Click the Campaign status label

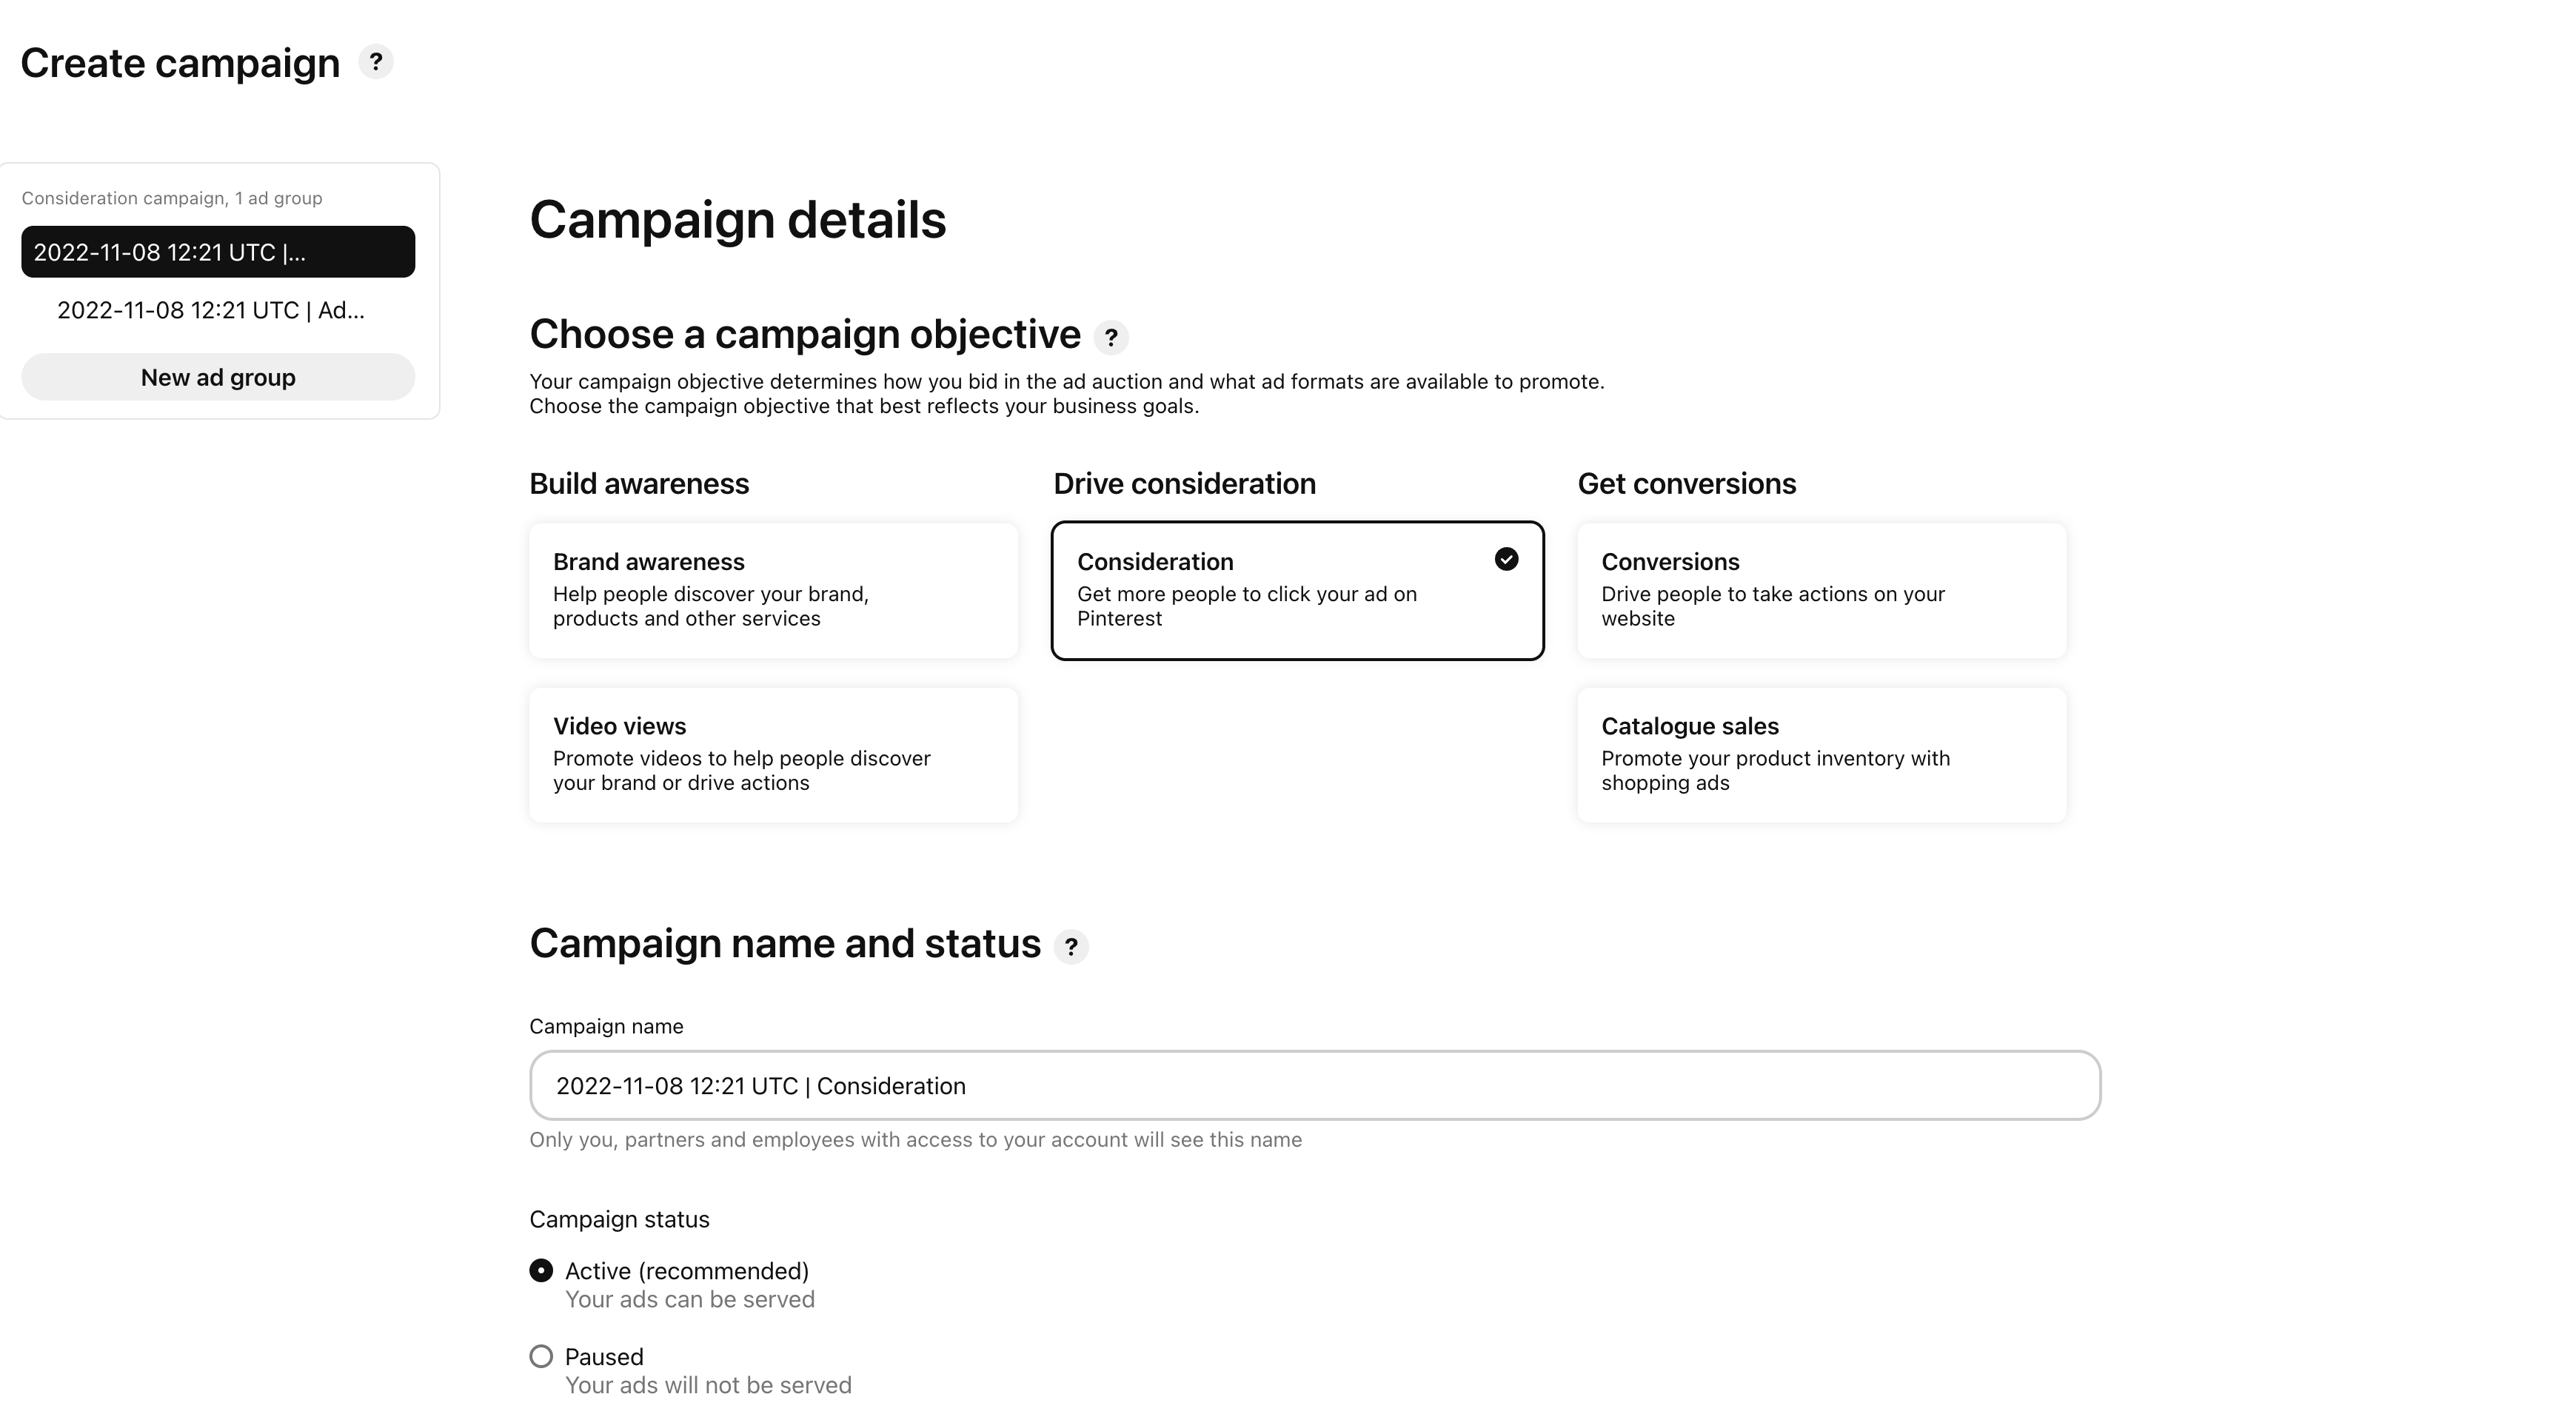(619, 1219)
